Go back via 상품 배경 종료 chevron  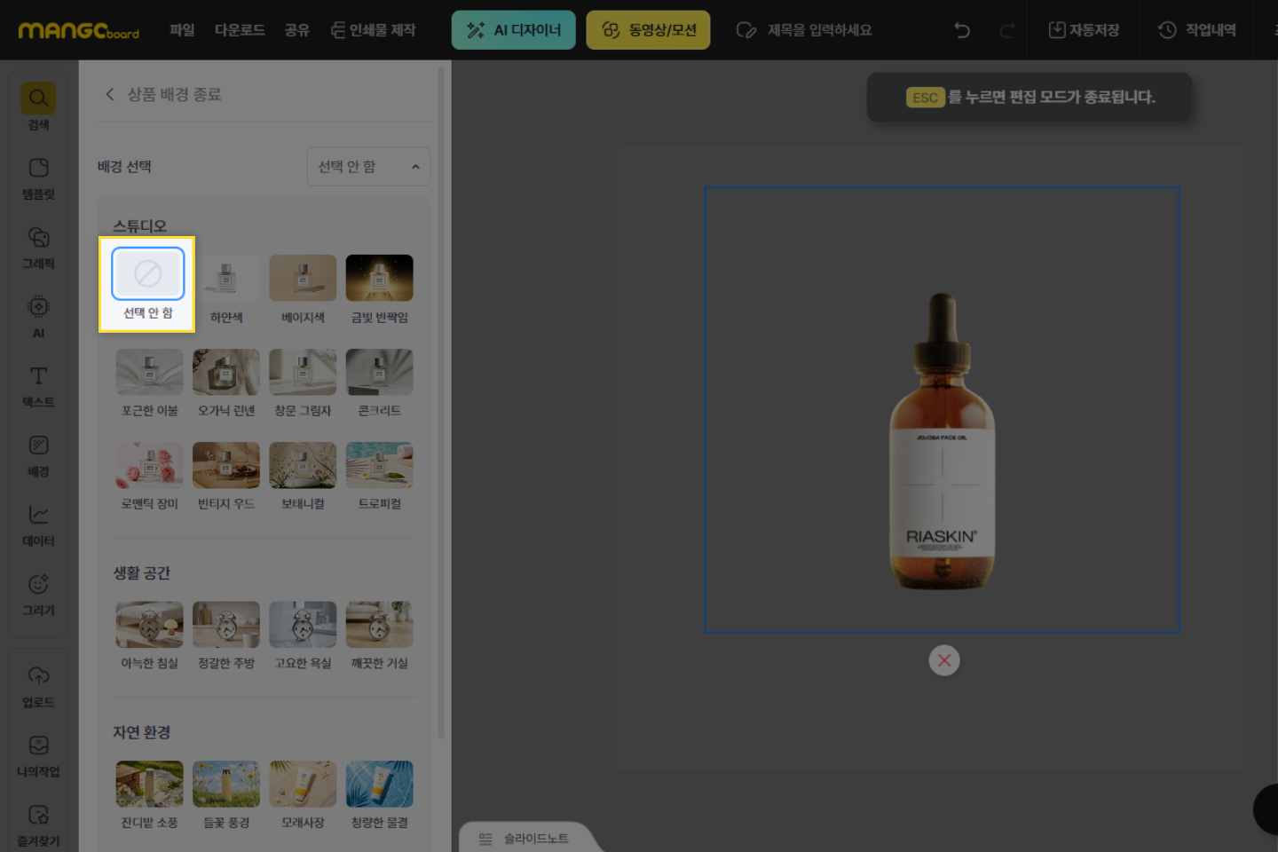(x=110, y=94)
